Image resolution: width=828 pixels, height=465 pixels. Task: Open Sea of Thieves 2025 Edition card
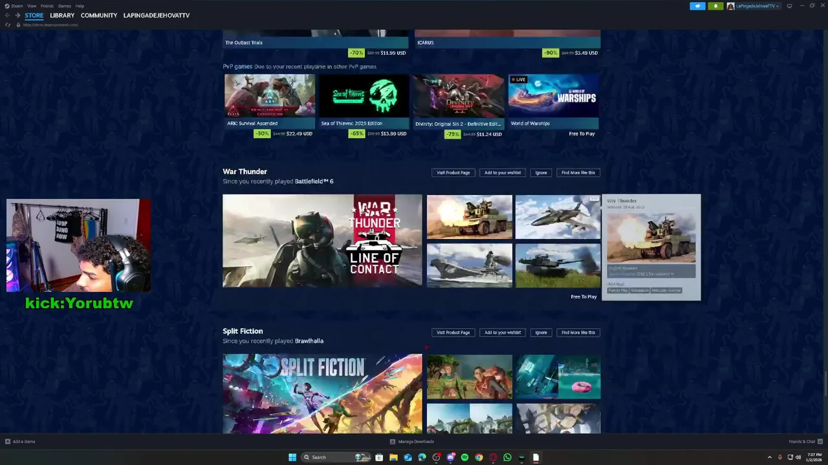tap(364, 101)
